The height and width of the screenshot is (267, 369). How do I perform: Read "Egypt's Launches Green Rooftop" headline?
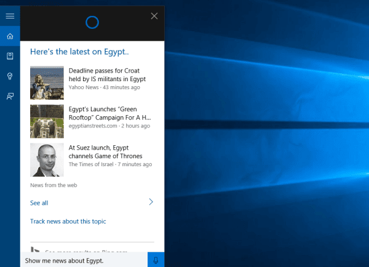109,113
